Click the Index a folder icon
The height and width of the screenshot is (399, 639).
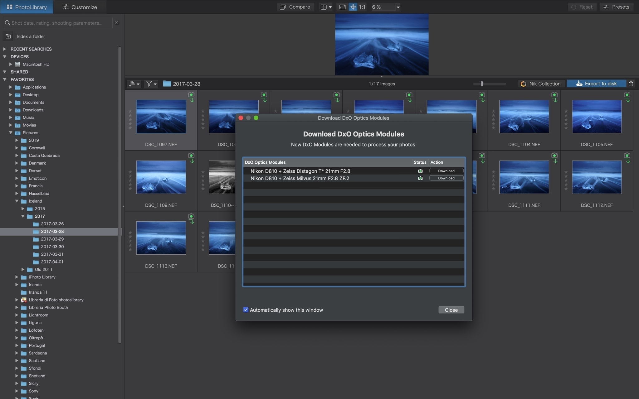pyautogui.click(x=8, y=36)
